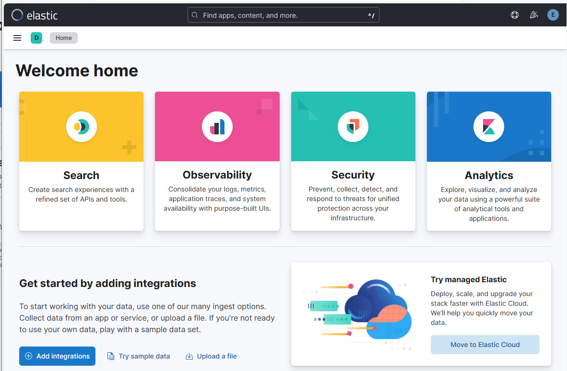Click the 'Deploy, scale, and upgrade' paragraph
The width and height of the screenshot is (567, 371).
coord(482,308)
